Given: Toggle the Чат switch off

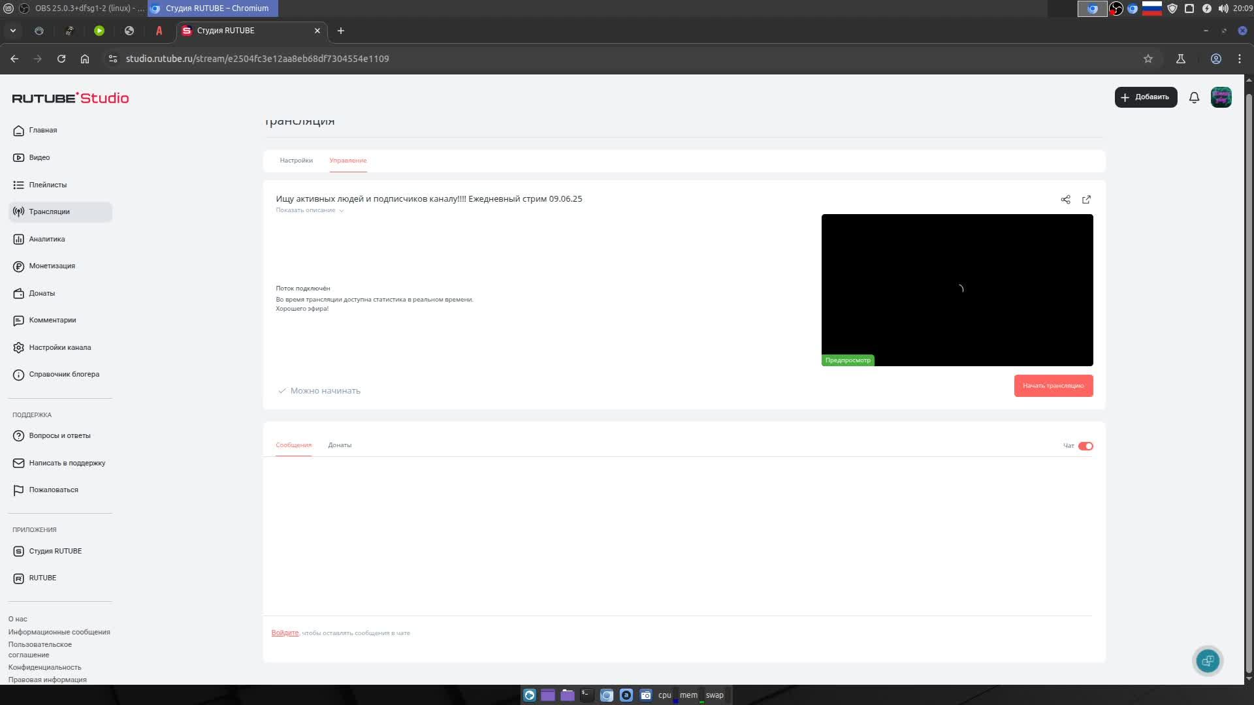Looking at the screenshot, I should (x=1085, y=446).
